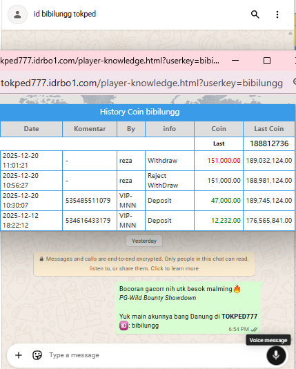Screen dimensions: 296x369
Task: Open the contact profile avatar icon
Action: (17, 14)
